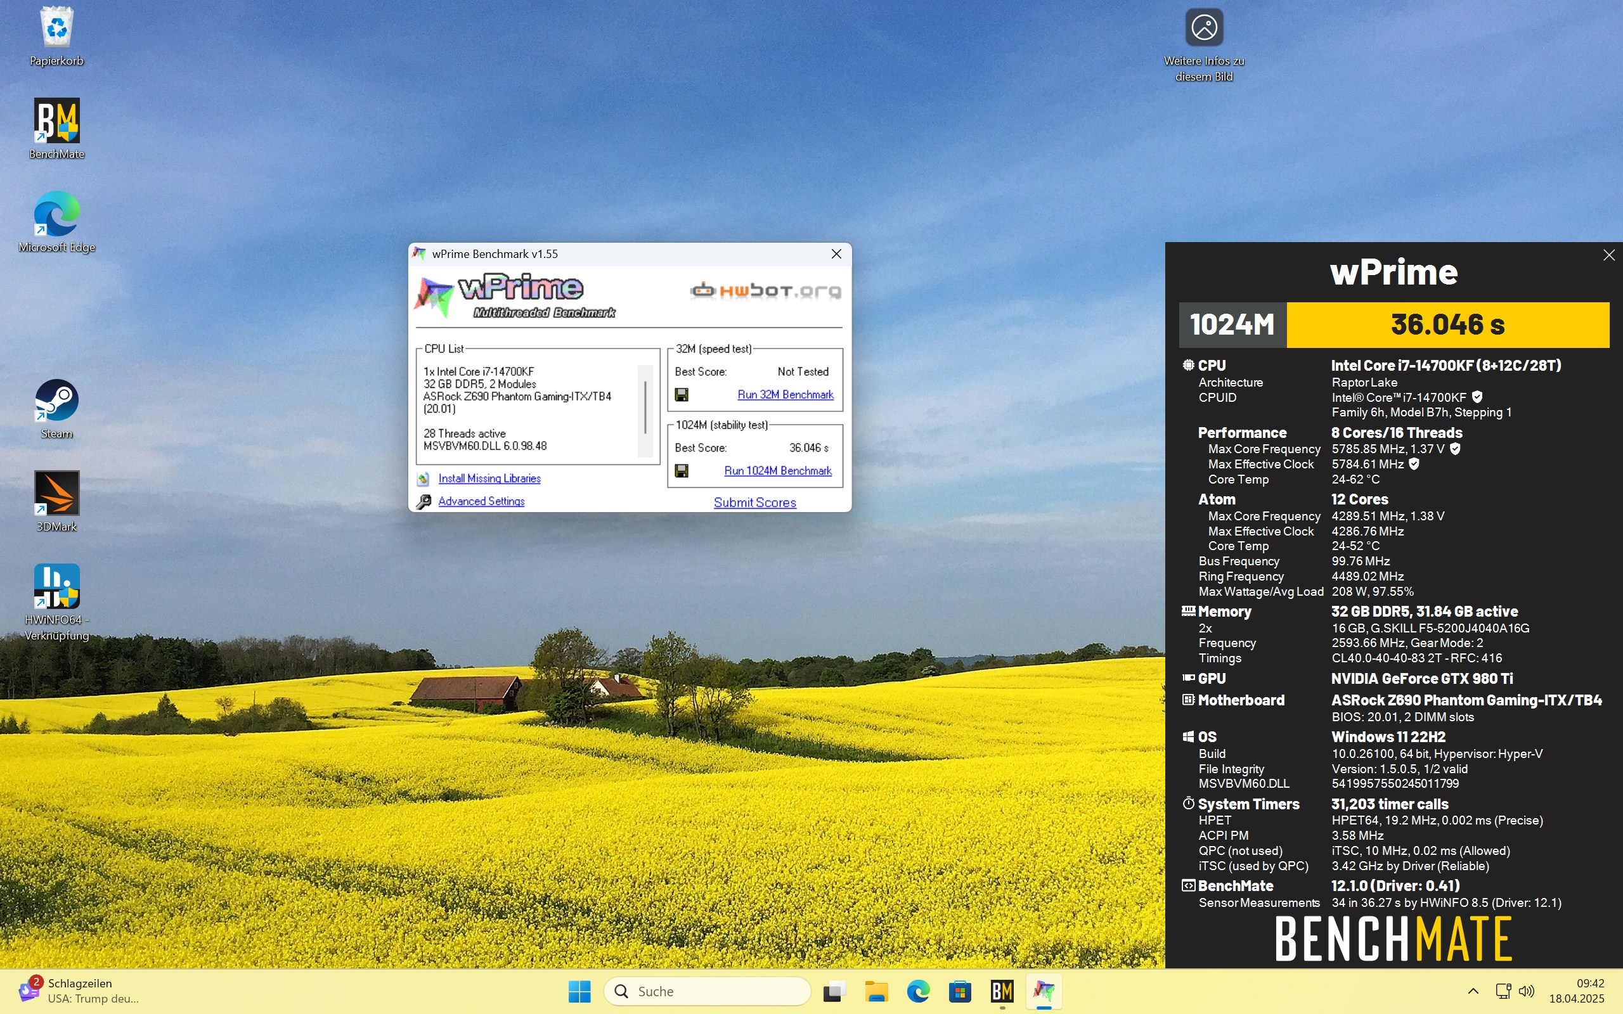
Task: Open the 3DMark desktop shortcut
Action: [57, 502]
